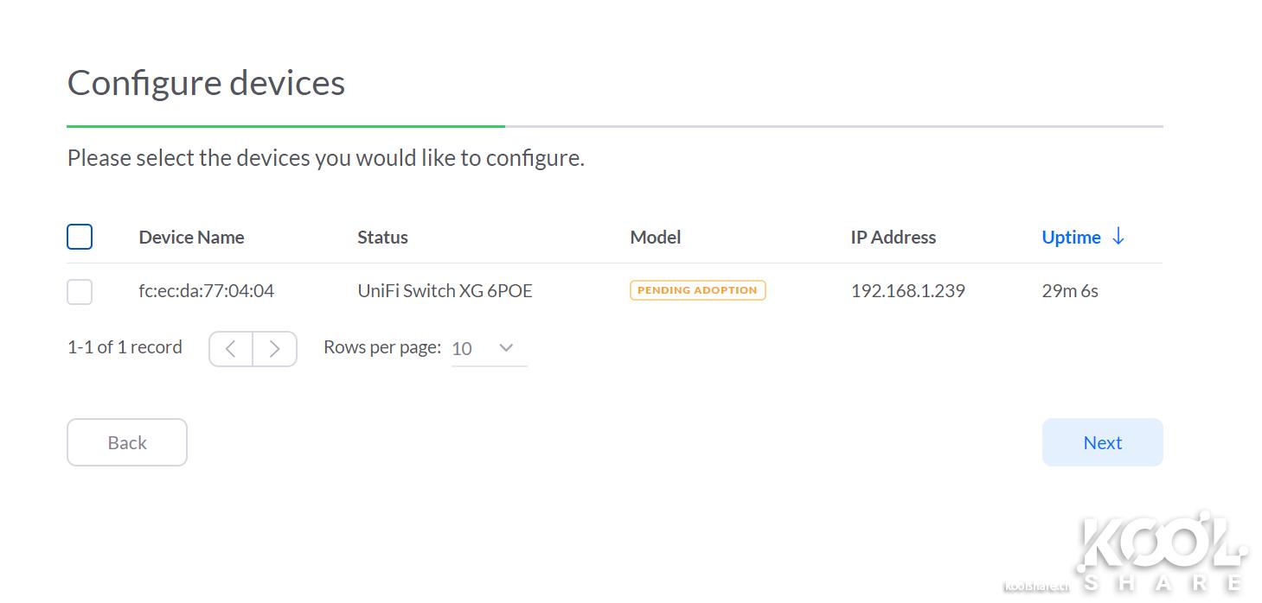Click the Model column header

click(655, 238)
